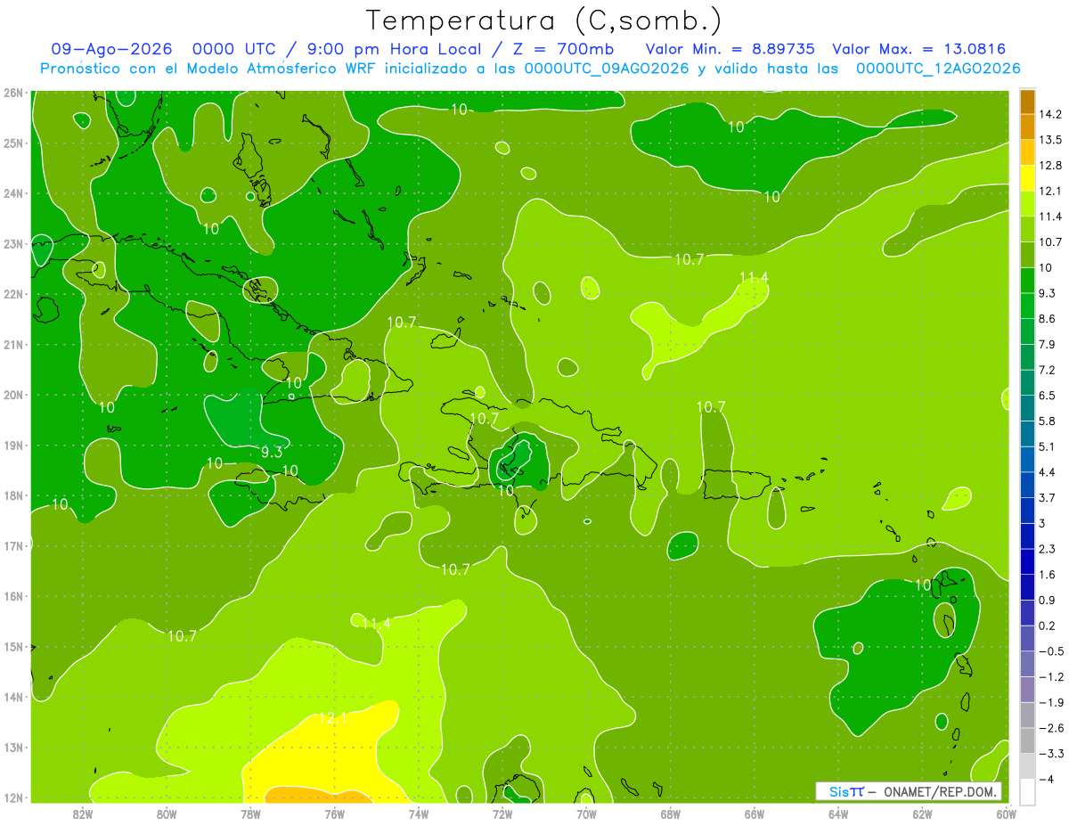
Task: Click the longitude axis label "70W"
Action: [x=586, y=814]
